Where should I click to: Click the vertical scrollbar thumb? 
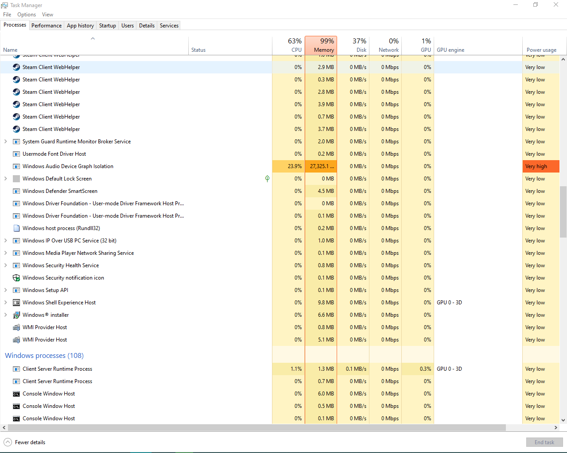pyautogui.click(x=563, y=211)
